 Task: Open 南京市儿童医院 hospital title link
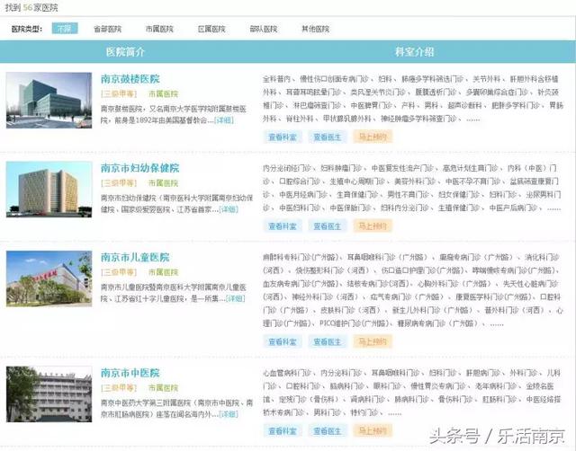click(135, 257)
